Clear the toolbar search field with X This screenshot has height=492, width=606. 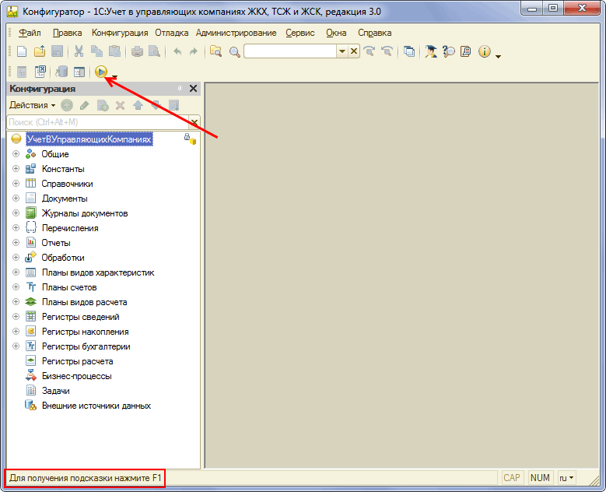(354, 51)
